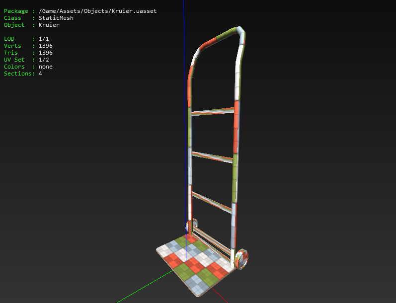Click the middle crossbar of the cart frame
396x303 pixels.
(x=212, y=157)
